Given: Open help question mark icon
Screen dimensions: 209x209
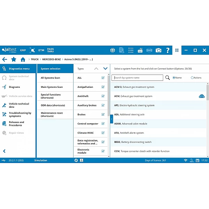Looking at the screenshot, I should (168, 50).
